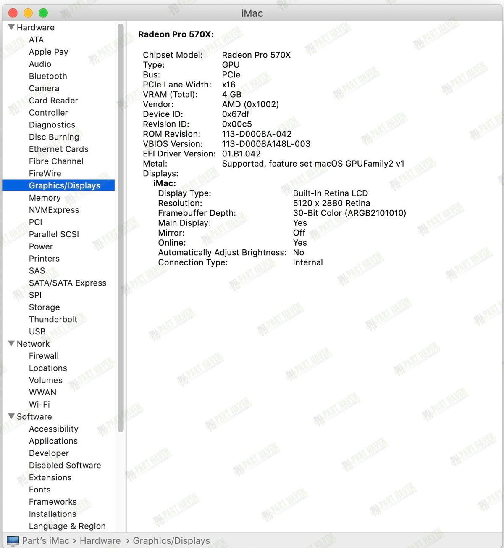Select Developer in the sidebar
The width and height of the screenshot is (504, 548).
point(49,453)
